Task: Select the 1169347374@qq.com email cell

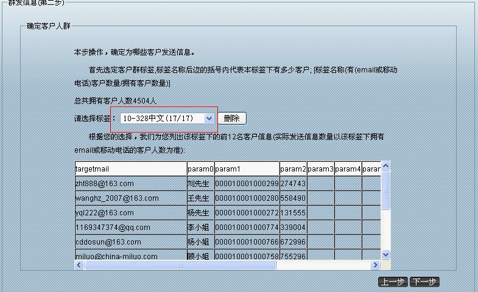Action: [130, 228]
